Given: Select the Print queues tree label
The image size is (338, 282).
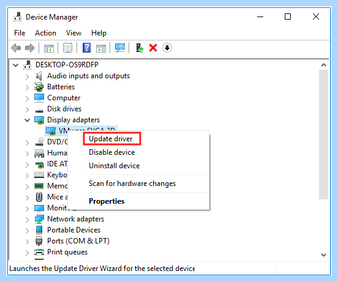Looking at the screenshot, I should 67,252.
